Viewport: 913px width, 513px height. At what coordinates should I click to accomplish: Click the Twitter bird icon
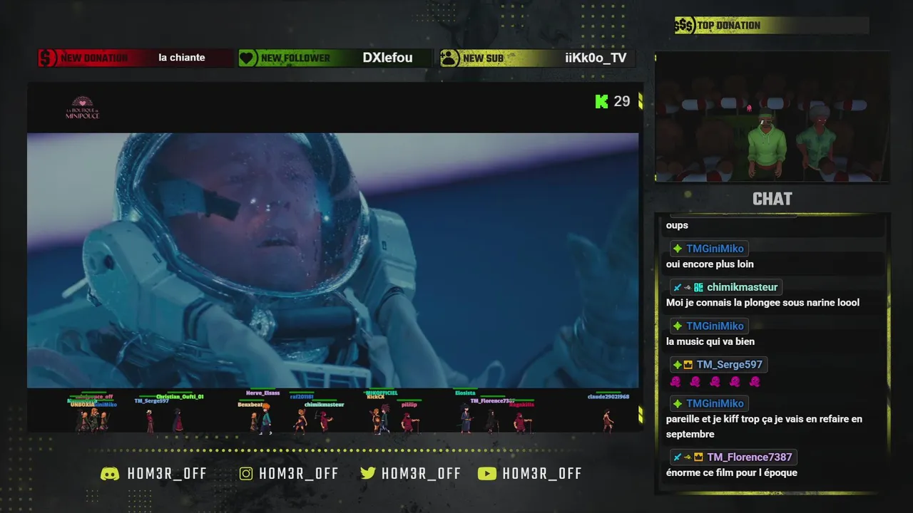368,473
